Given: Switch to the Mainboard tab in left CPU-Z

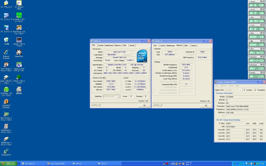Looking at the screenshot, I should pyautogui.click(x=109, y=45).
